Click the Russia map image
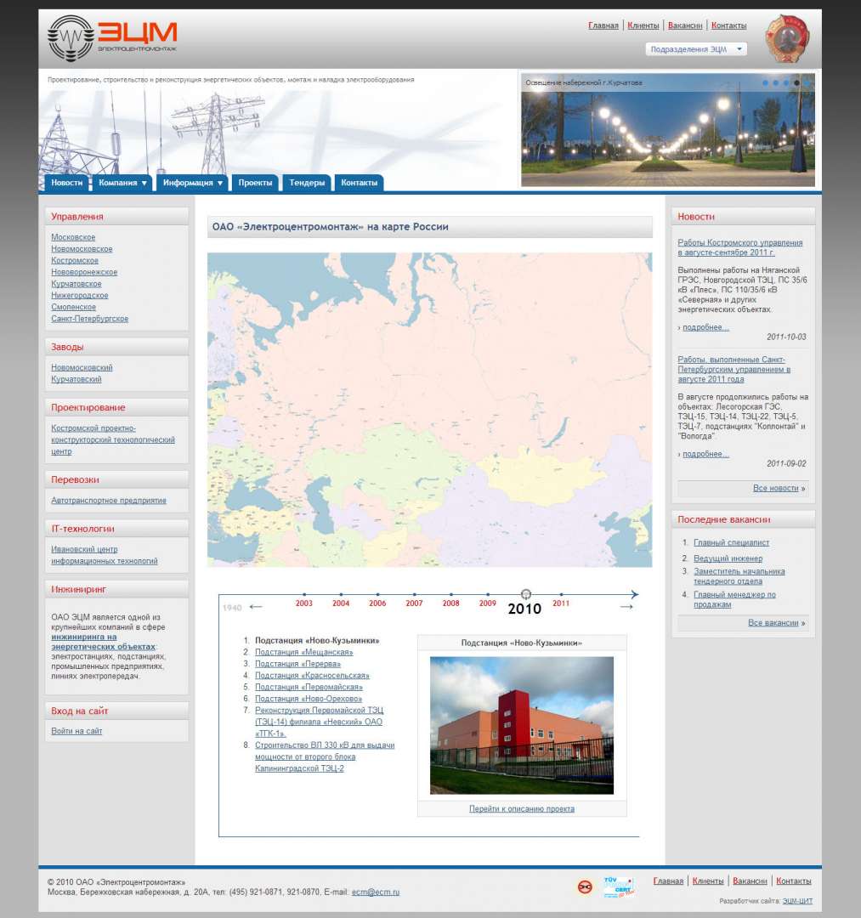 [429, 410]
